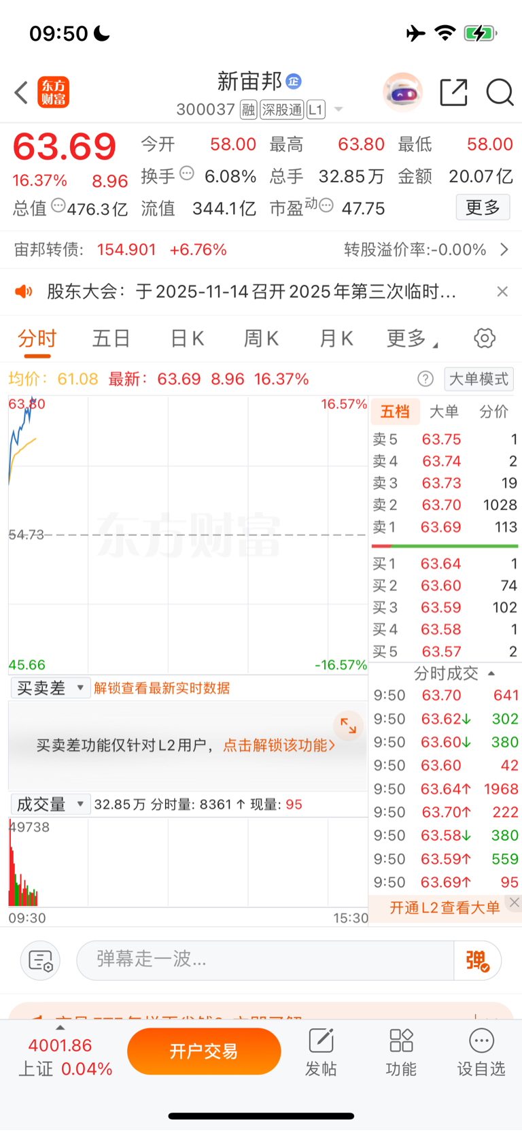Expand the 更多 chart period dropdown
Viewport: 522px width, 1131px height.
coord(412,339)
